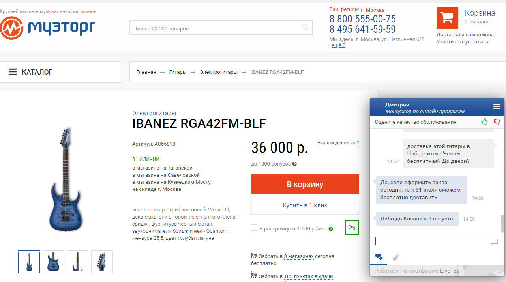This screenshot has height=282, width=506.
Task: Click в магазине на Кузнецком Мосту
Action: pos(172,182)
